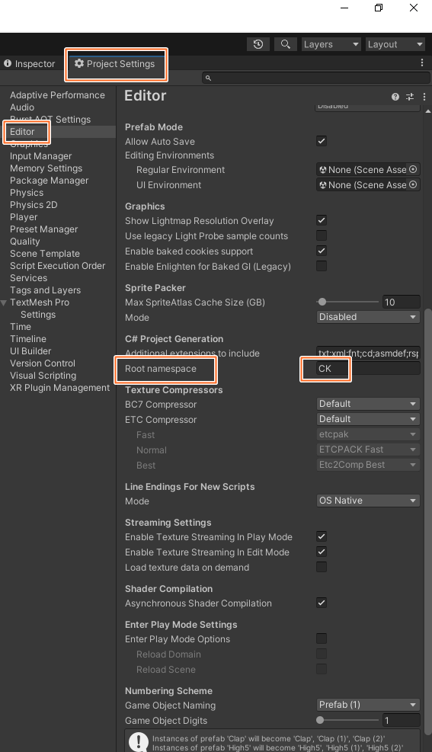This screenshot has height=752, width=432.
Task: Open Line Endings Mode OS Native dropdown
Action: (x=368, y=501)
